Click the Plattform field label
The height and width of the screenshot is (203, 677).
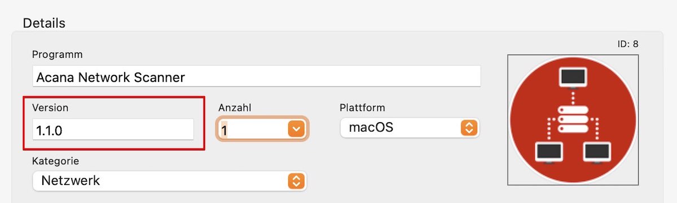point(362,107)
